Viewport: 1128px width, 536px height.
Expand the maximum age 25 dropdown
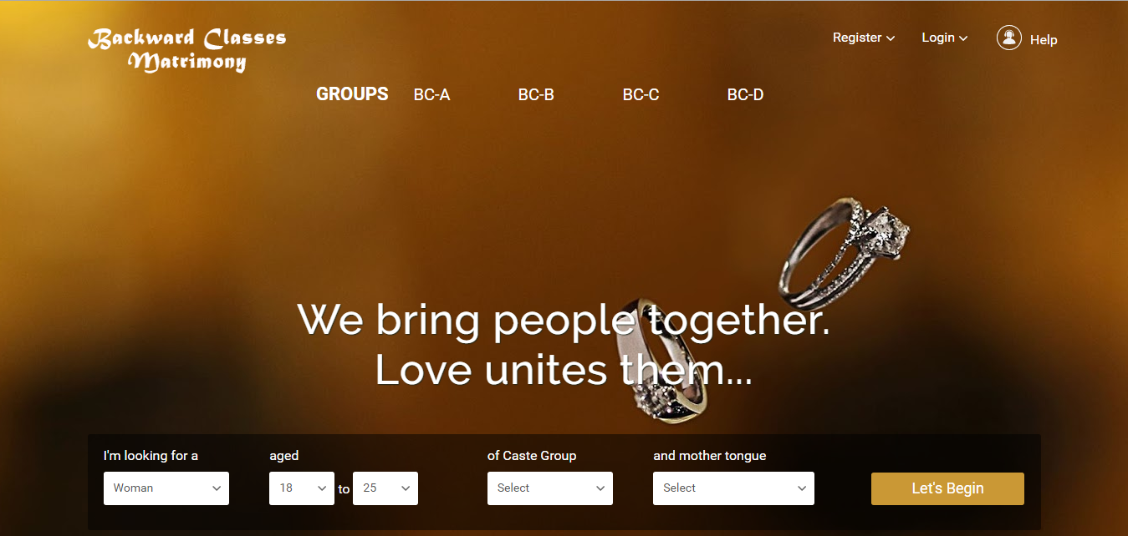pyautogui.click(x=385, y=488)
